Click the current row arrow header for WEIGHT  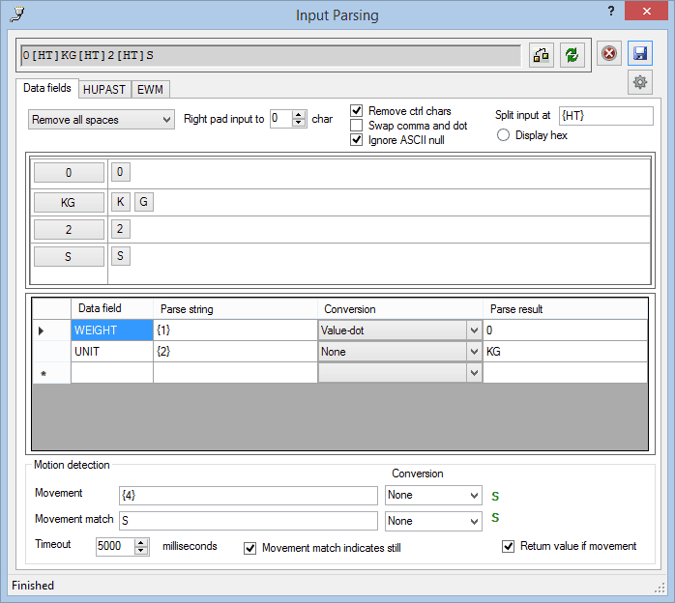51,330
